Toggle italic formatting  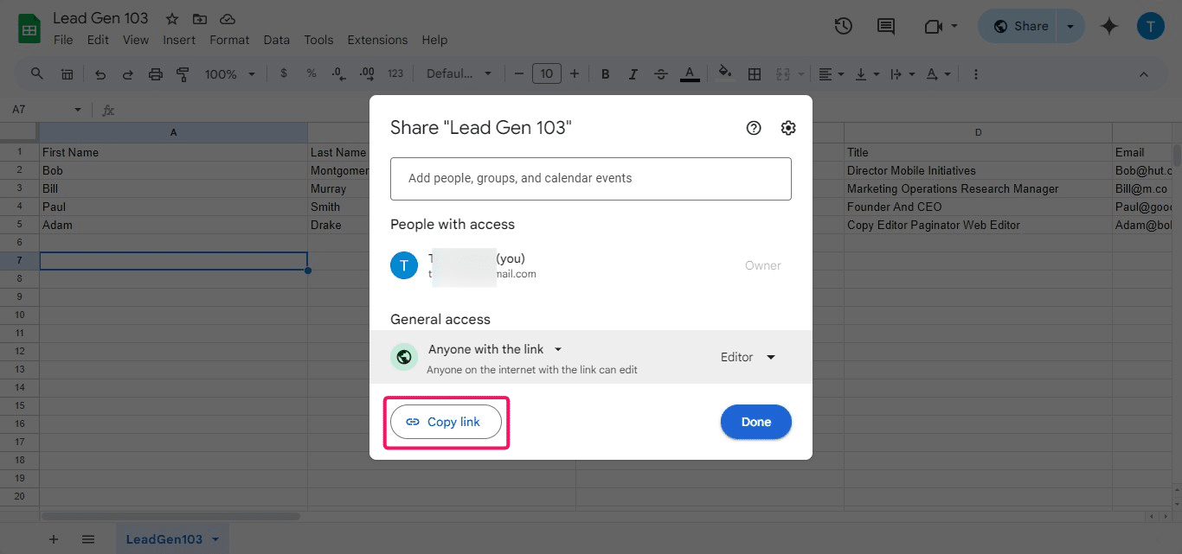tap(633, 73)
